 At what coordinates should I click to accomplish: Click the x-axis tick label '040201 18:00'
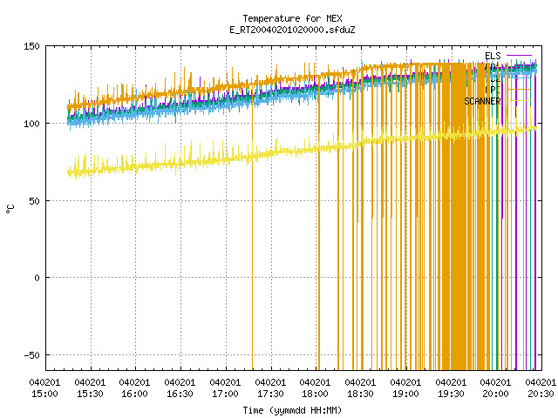(316, 388)
